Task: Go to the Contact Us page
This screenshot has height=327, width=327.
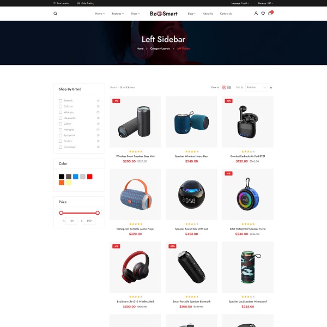Action: click(226, 14)
